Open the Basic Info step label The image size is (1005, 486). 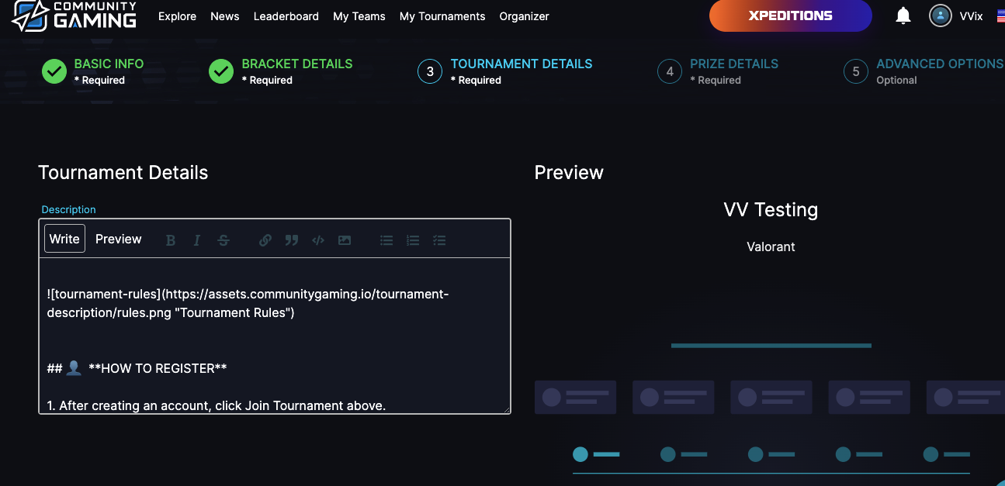click(x=109, y=64)
